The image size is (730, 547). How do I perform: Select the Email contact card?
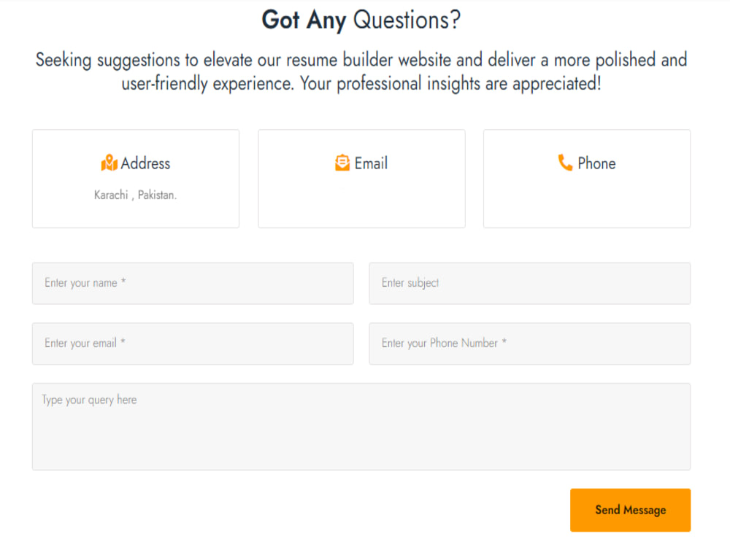point(361,178)
